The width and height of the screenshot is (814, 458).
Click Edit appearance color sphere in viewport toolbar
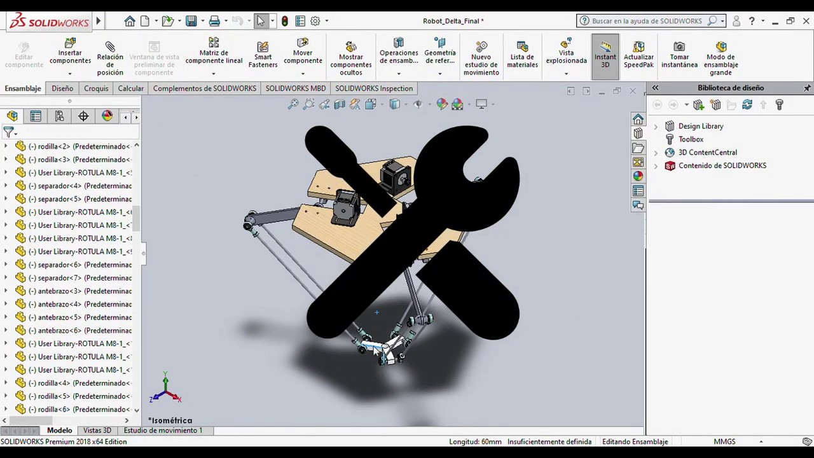[442, 104]
